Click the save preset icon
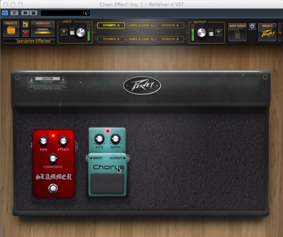This screenshot has width=283, height=237. click(x=25, y=24)
